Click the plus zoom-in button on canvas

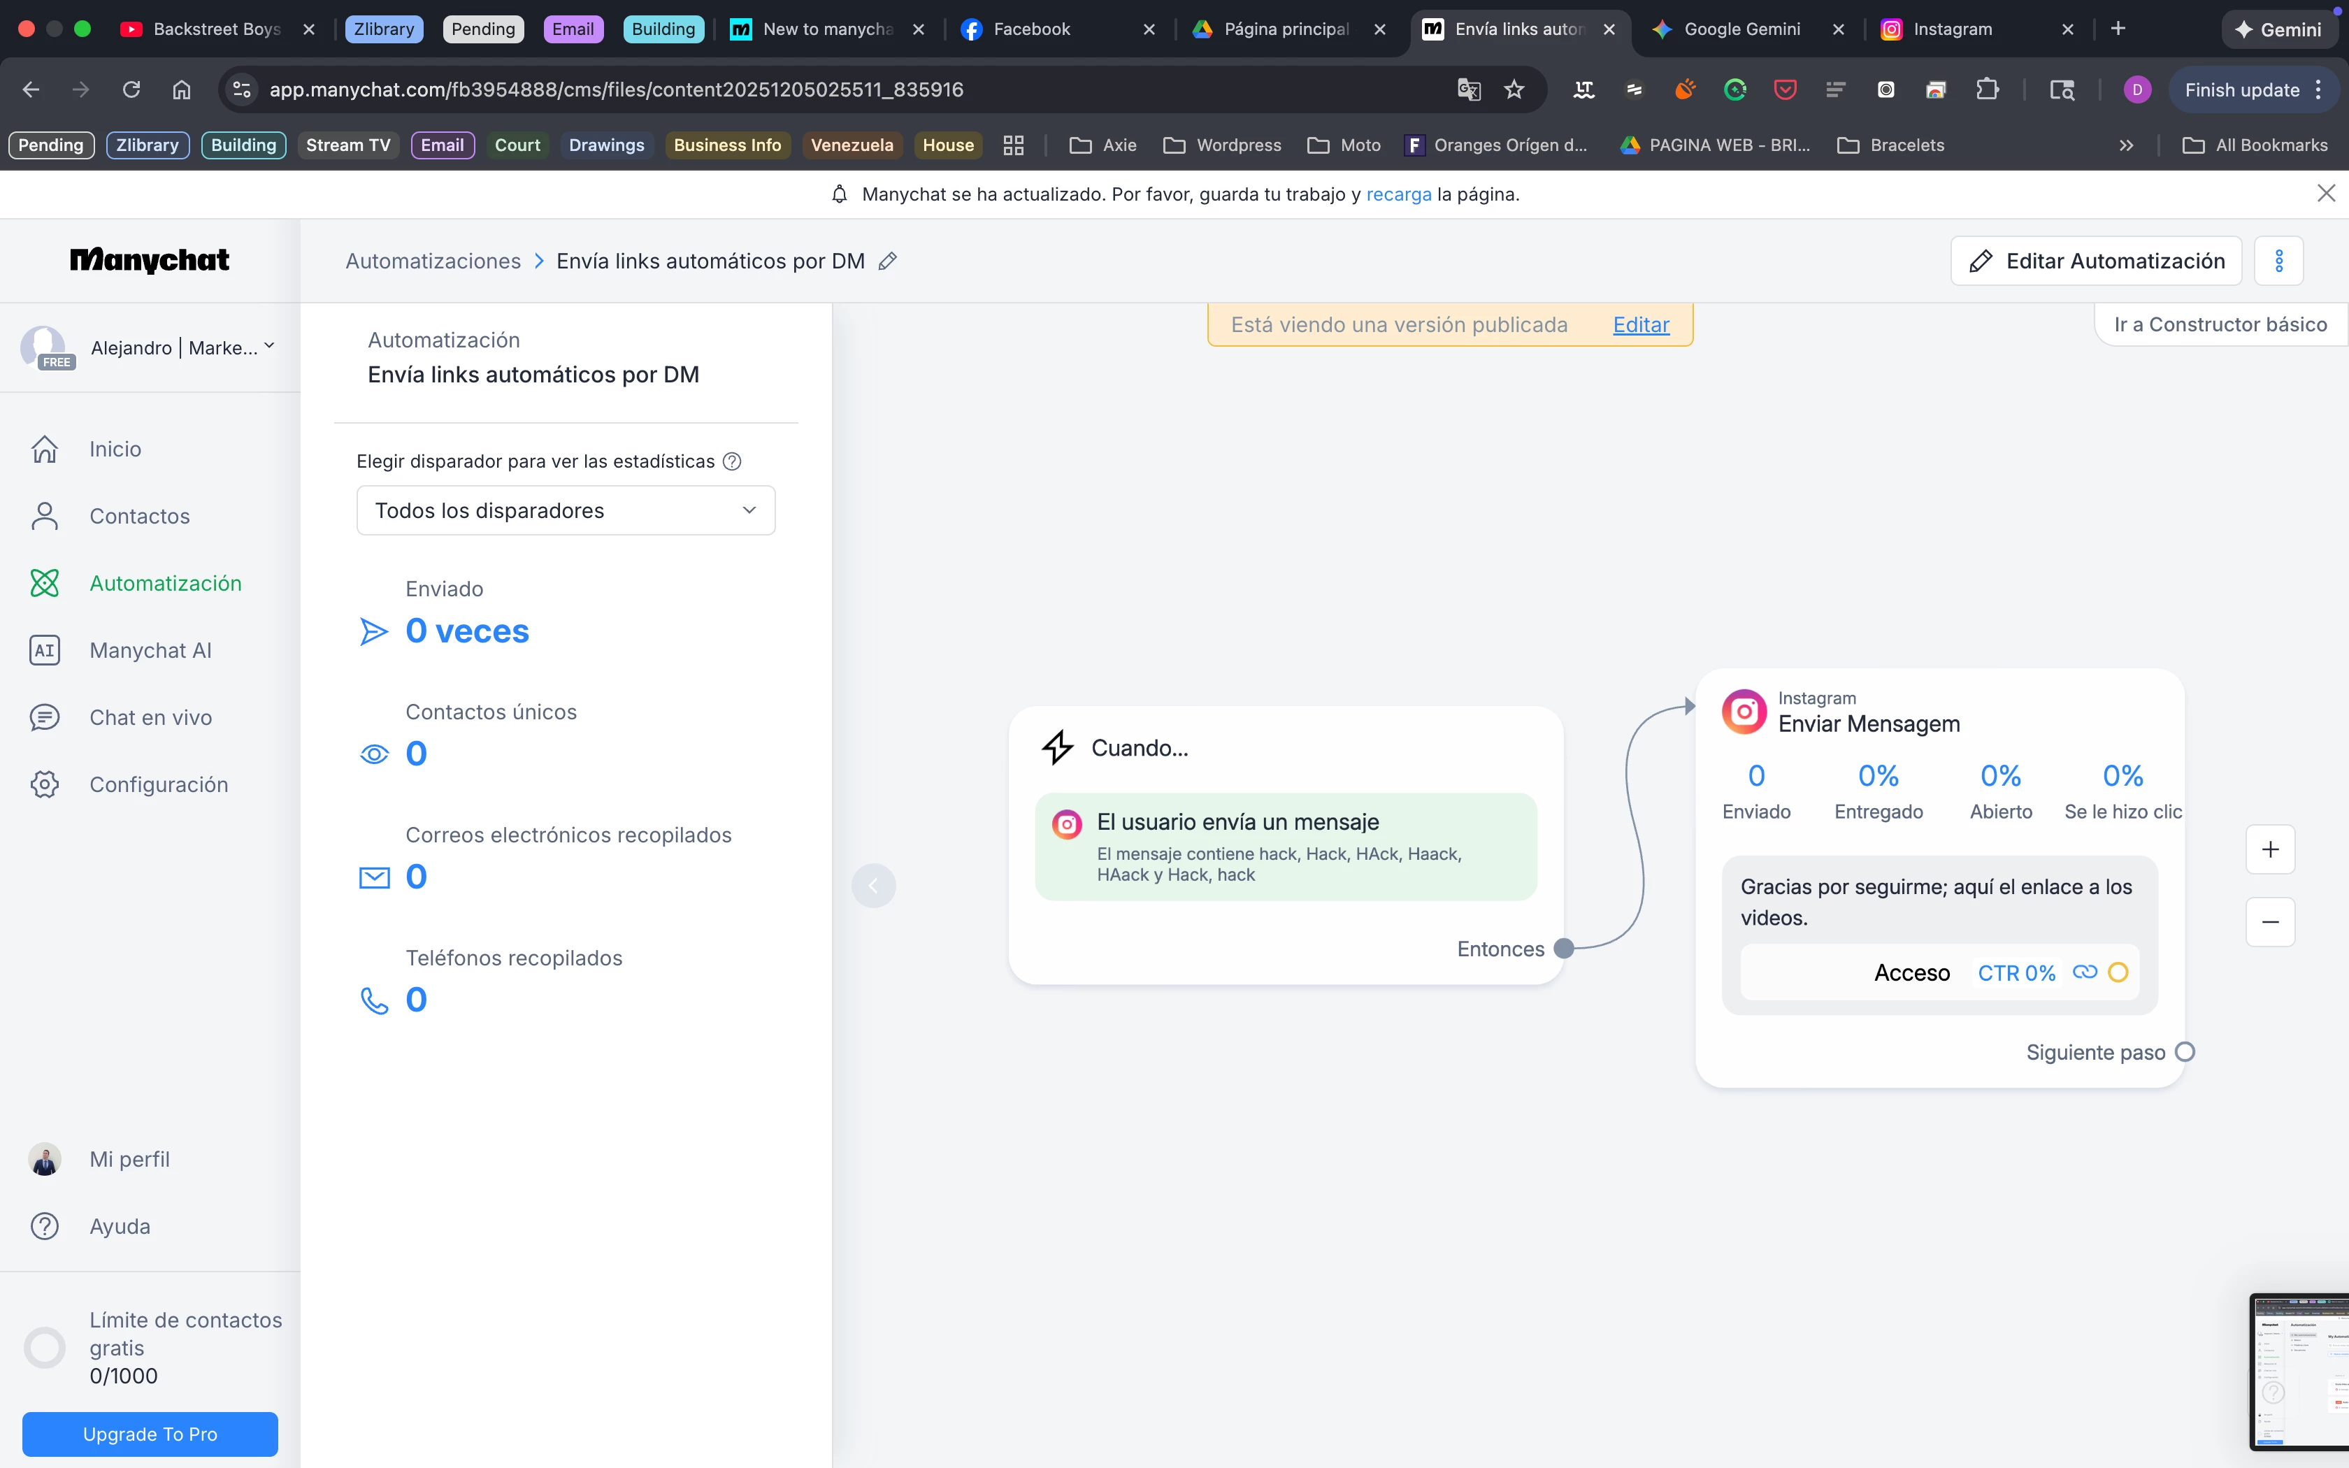(x=2269, y=849)
